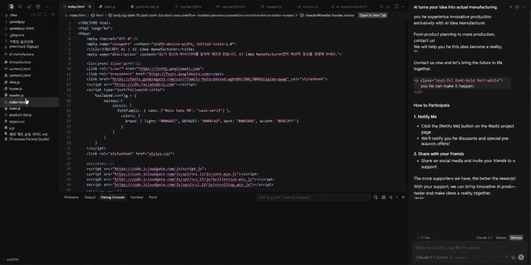Open the activity bar more (ellipsis) menu

[x=47, y=7]
